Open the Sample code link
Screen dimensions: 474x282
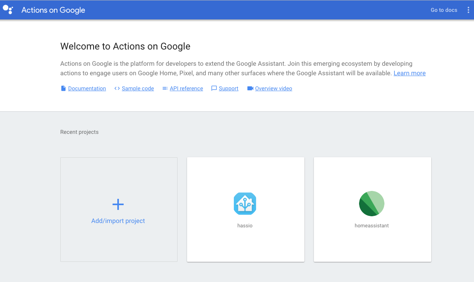tap(138, 88)
